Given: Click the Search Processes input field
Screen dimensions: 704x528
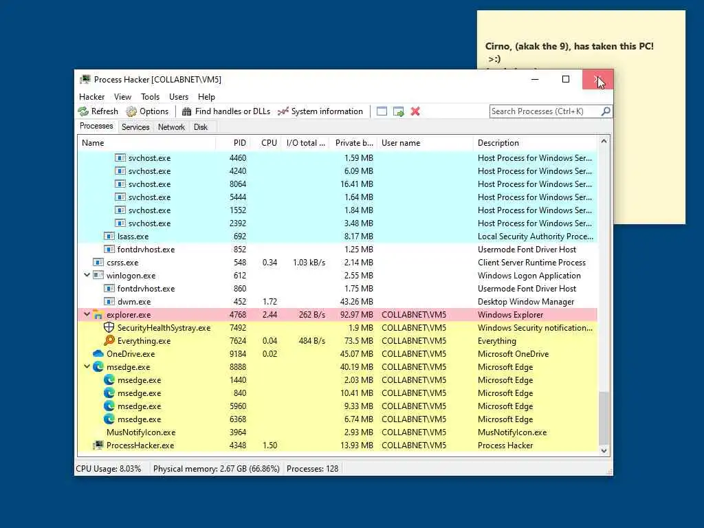Looking at the screenshot, I should [545, 111].
